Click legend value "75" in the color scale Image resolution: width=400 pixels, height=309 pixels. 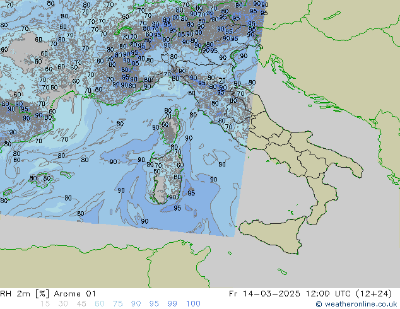pyautogui.click(x=117, y=304)
